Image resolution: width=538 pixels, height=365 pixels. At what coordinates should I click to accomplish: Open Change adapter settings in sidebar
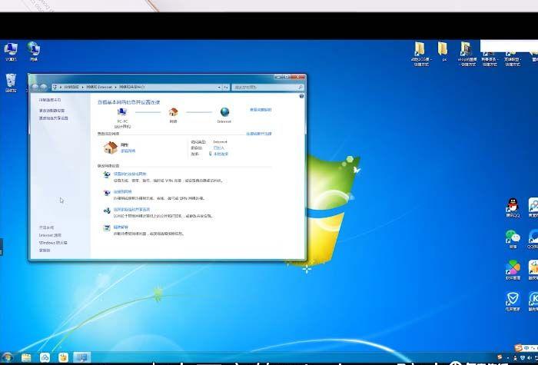[51, 111]
